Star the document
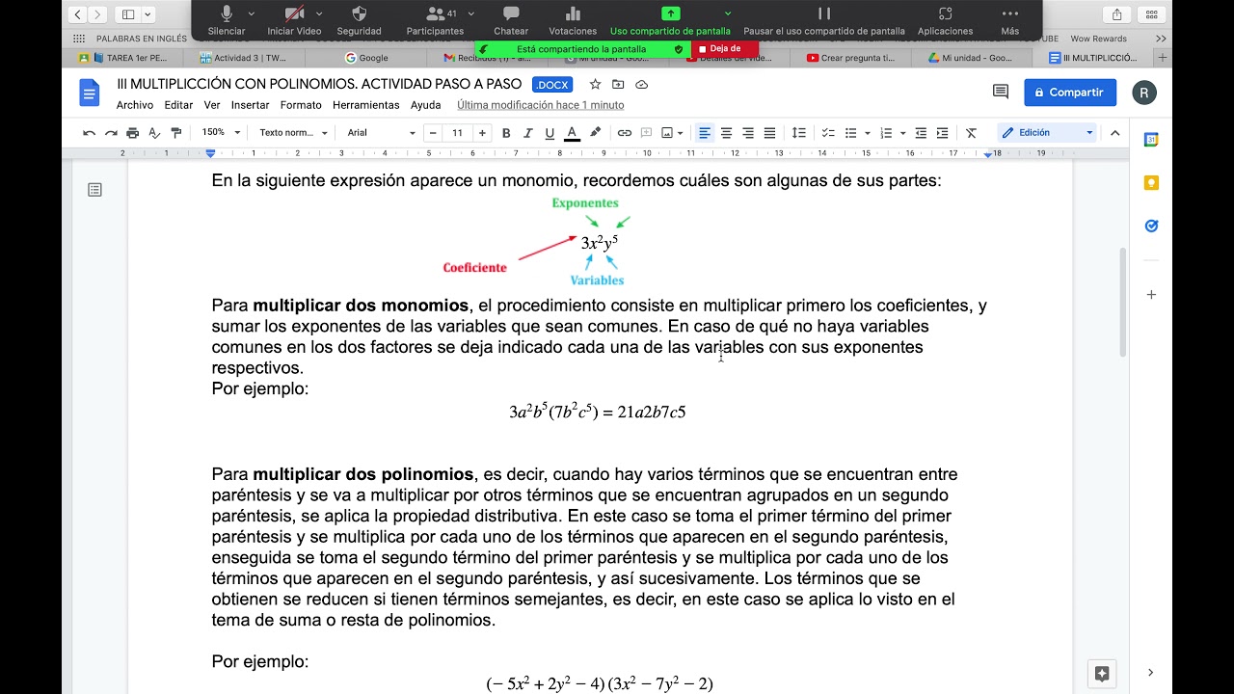 click(595, 85)
